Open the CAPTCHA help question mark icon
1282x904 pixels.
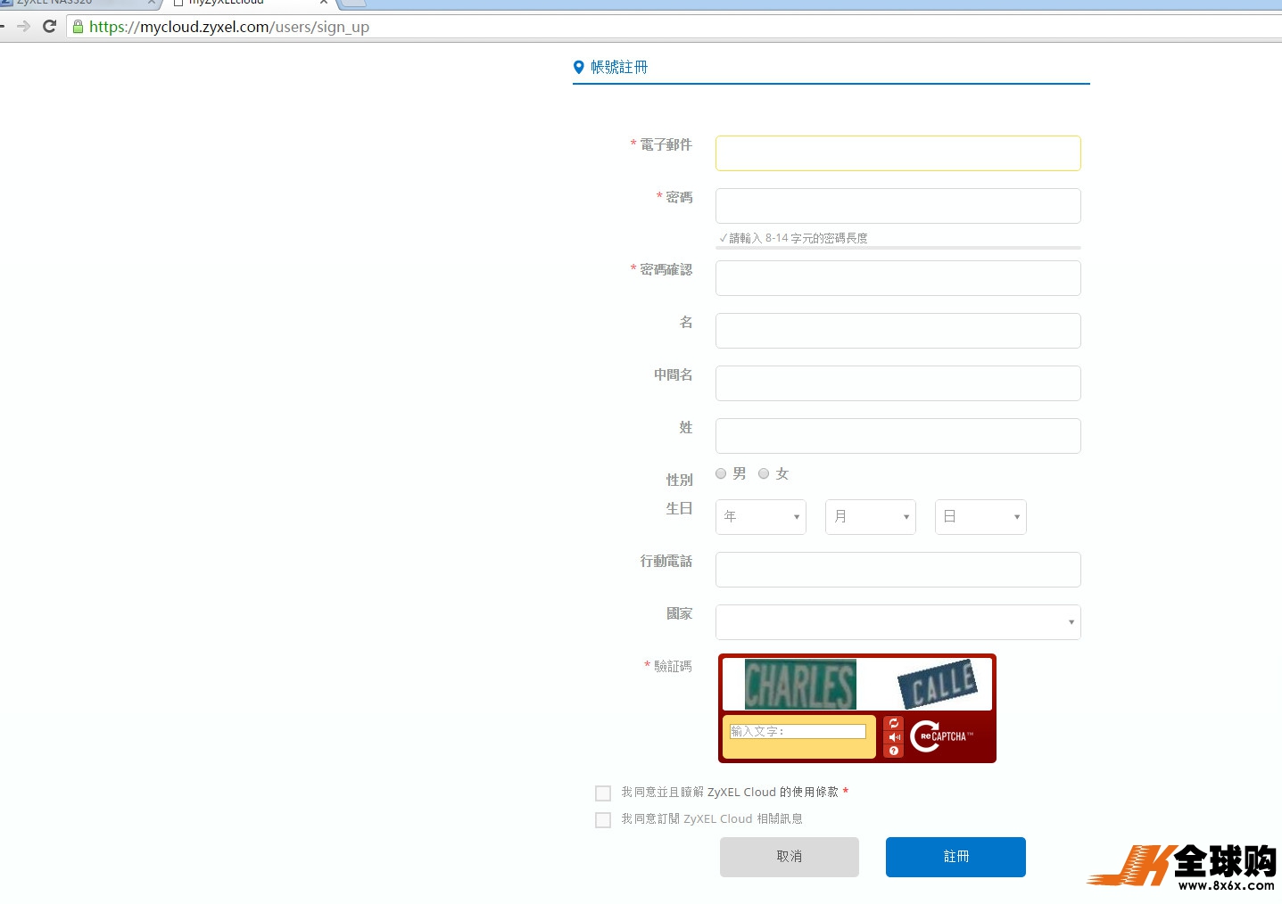click(894, 751)
